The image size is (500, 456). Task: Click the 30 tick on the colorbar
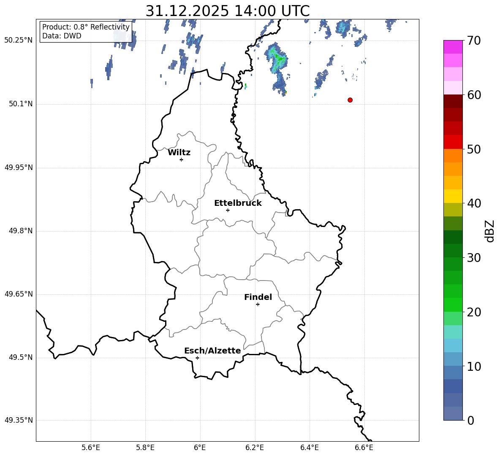click(474, 258)
